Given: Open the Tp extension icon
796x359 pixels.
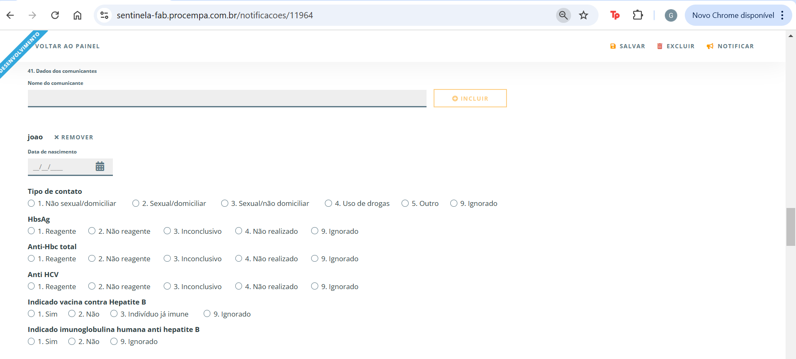Looking at the screenshot, I should 615,15.
